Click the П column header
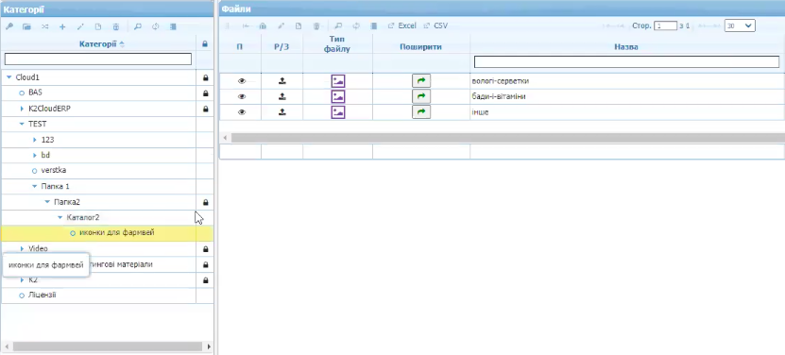 (x=240, y=46)
